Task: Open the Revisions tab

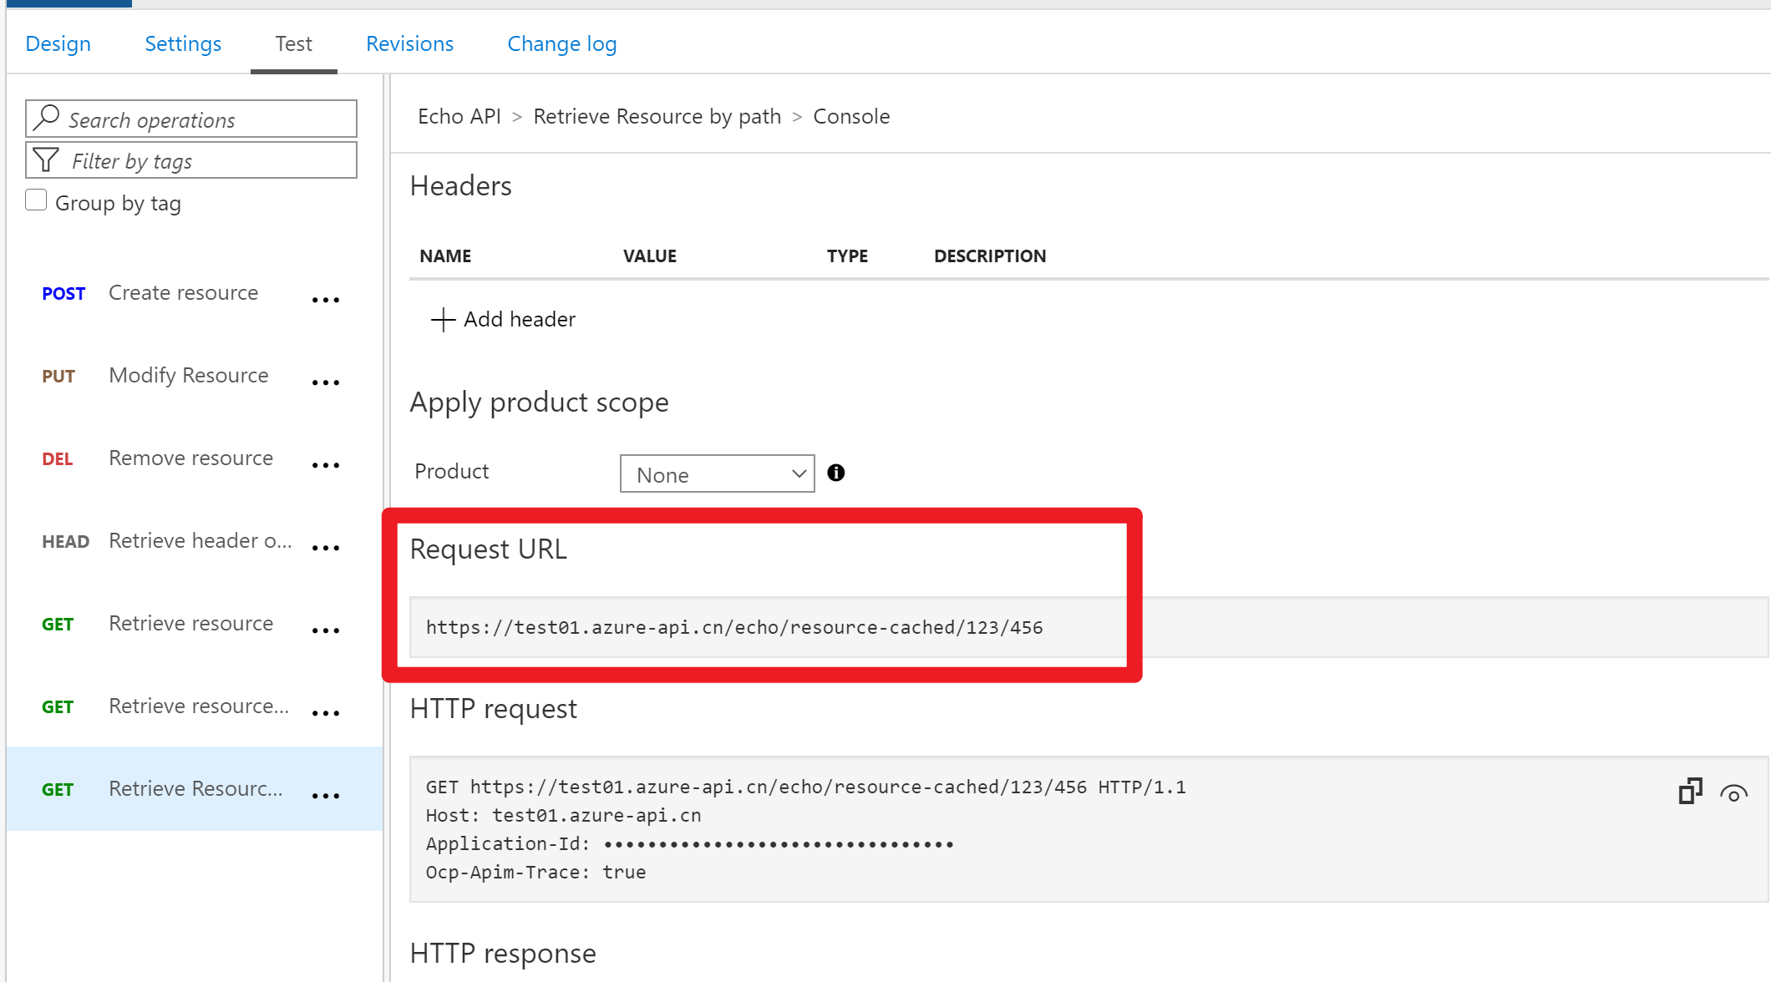Action: click(x=409, y=43)
